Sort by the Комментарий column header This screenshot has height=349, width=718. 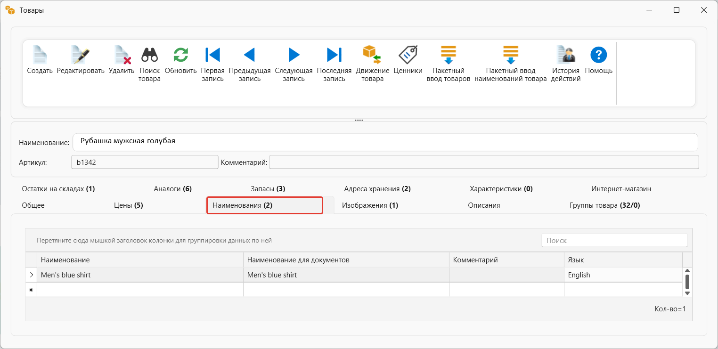pyautogui.click(x=506, y=260)
